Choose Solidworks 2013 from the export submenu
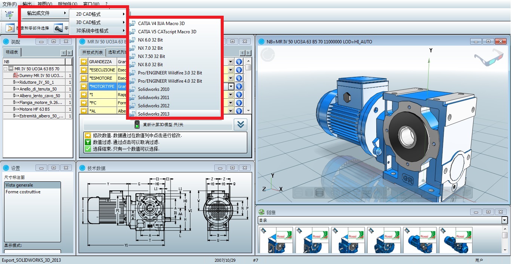Screen dimensions: 511x264 pos(153,114)
